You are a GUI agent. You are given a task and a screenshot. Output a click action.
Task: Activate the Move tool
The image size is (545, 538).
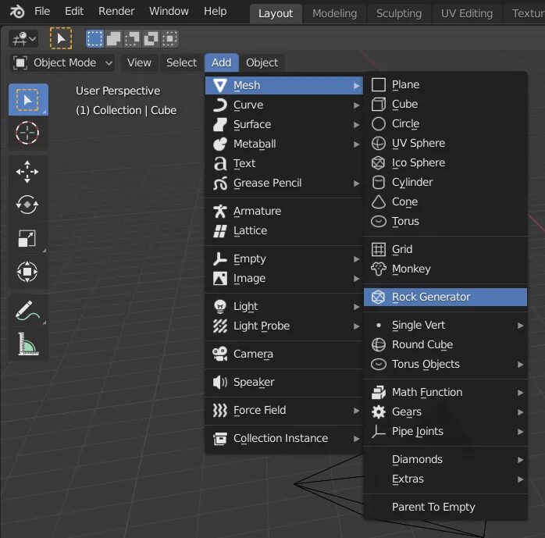pyautogui.click(x=27, y=172)
